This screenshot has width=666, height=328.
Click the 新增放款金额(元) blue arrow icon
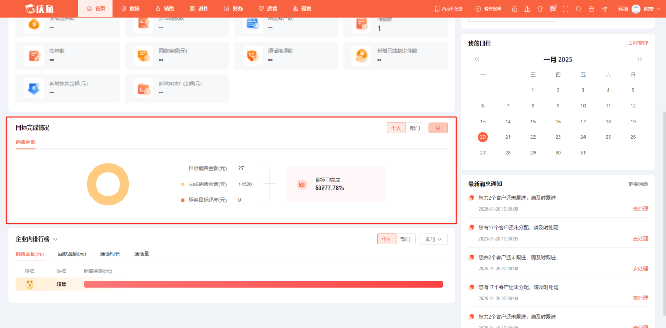(34, 88)
